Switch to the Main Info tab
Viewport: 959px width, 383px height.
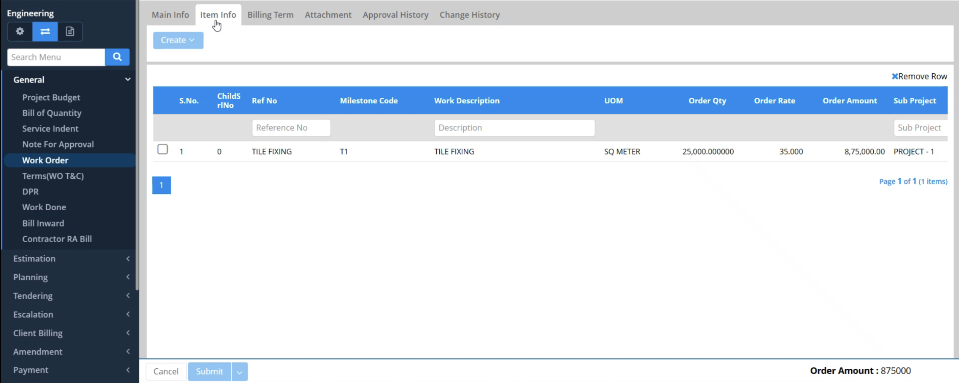[x=170, y=15]
